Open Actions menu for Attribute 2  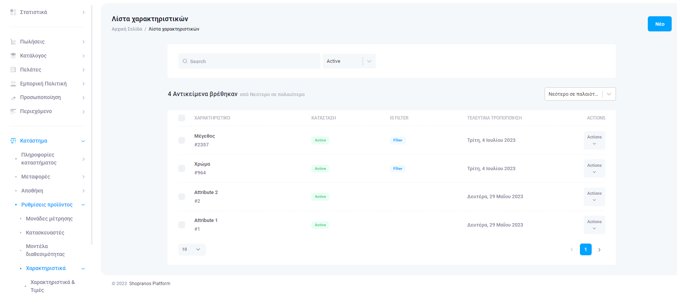[x=594, y=197]
